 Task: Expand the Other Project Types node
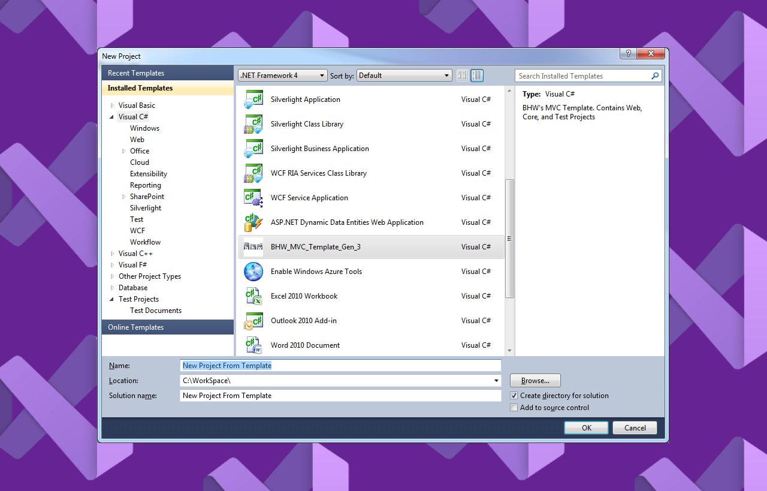pyautogui.click(x=112, y=276)
